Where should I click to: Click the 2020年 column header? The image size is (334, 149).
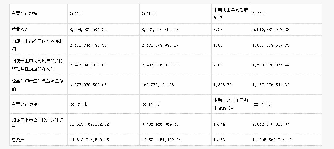(x=286, y=14)
